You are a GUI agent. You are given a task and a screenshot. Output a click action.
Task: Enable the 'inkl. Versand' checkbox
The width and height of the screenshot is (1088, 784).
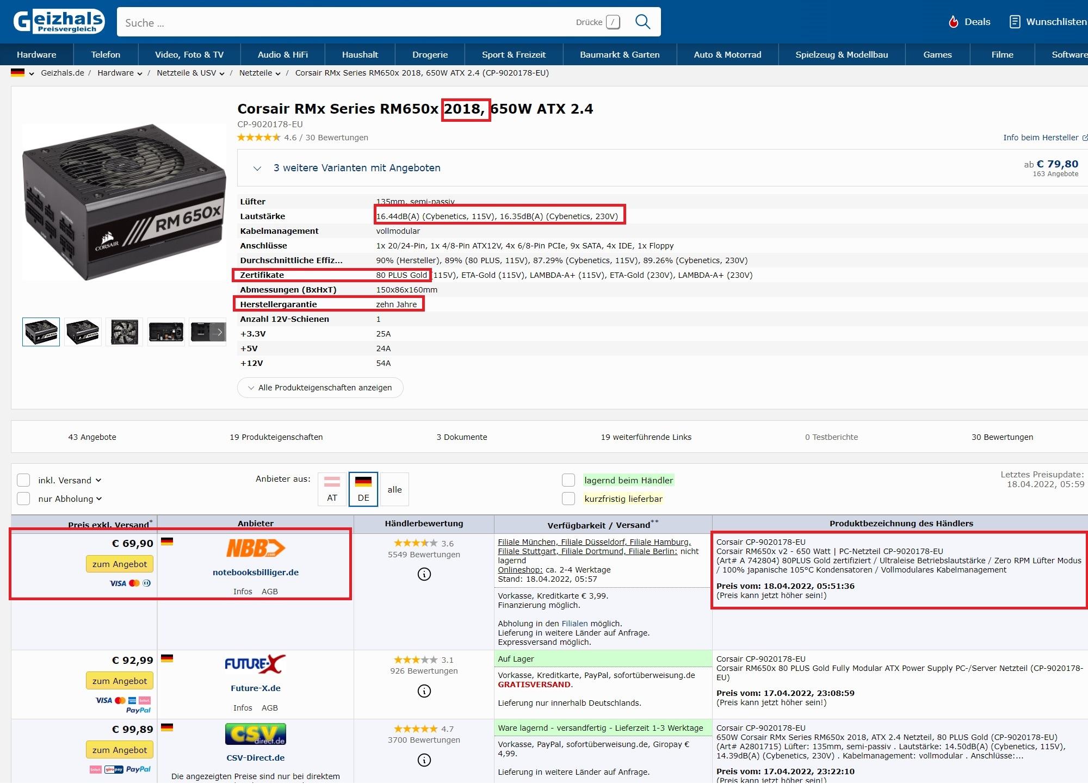point(23,480)
